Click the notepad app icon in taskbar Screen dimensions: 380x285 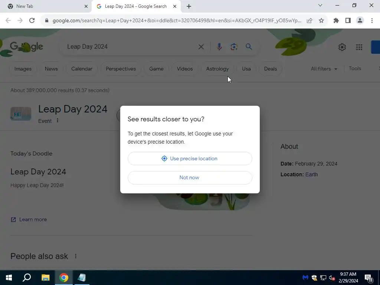(x=82, y=278)
